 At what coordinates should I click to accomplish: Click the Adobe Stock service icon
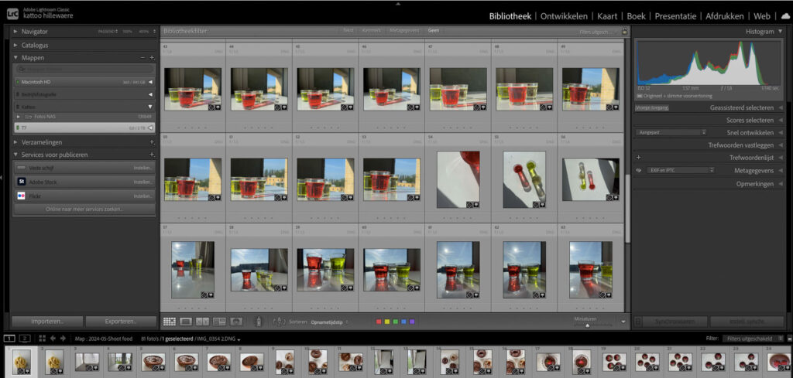(x=21, y=182)
